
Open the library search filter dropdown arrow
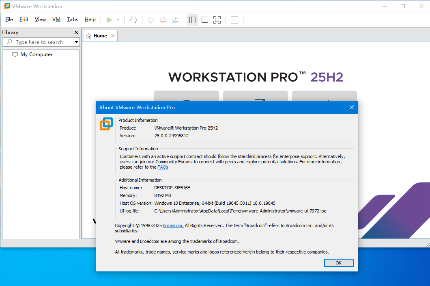click(76, 42)
